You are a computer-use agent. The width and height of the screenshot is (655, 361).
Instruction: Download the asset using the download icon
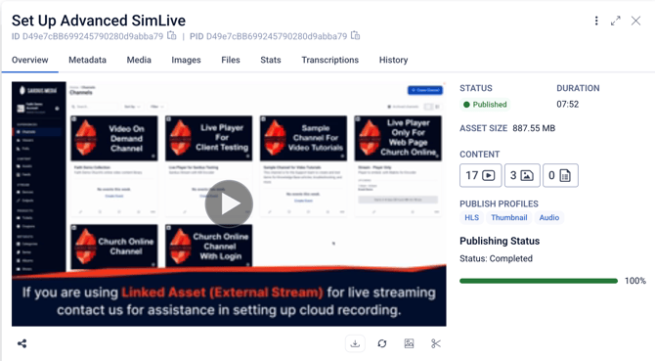pos(355,343)
